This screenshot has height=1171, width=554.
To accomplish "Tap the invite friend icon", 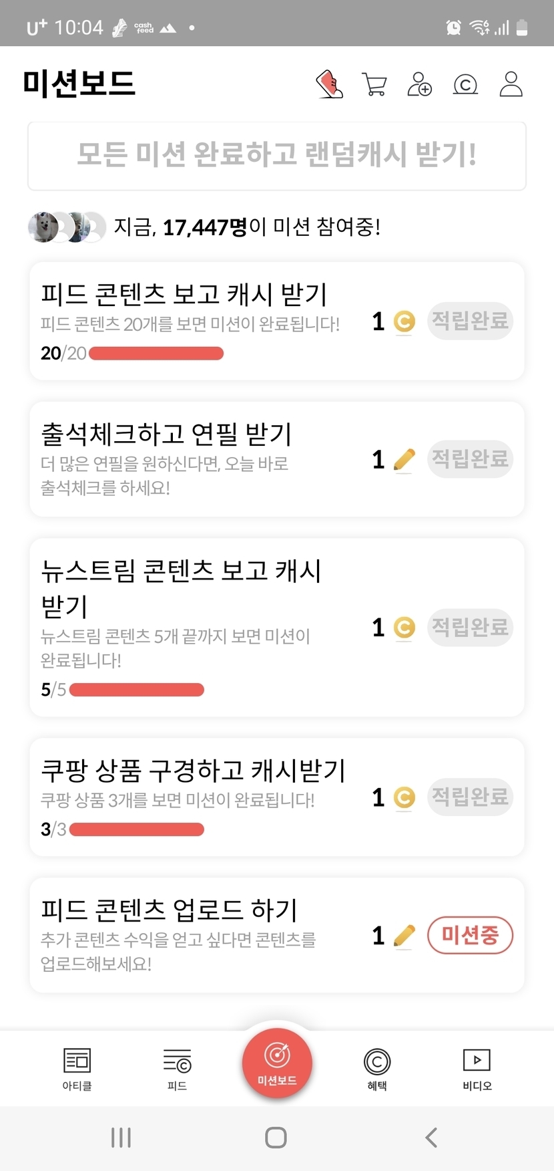I will (419, 85).
